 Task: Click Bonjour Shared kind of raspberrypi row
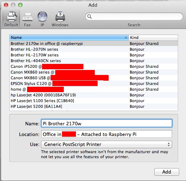pyautogui.click(x=144, y=44)
